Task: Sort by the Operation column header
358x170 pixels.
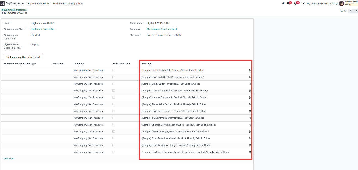Action: coord(57,64)
